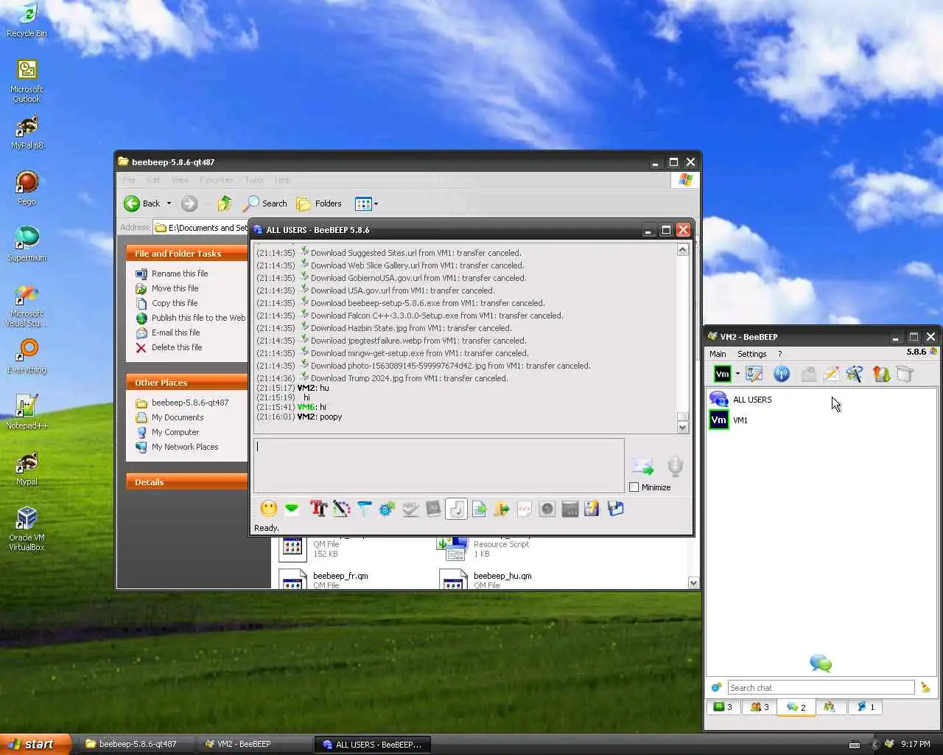Switch to the users tab without number
The image size is (943, 755).
pos(830,706)
